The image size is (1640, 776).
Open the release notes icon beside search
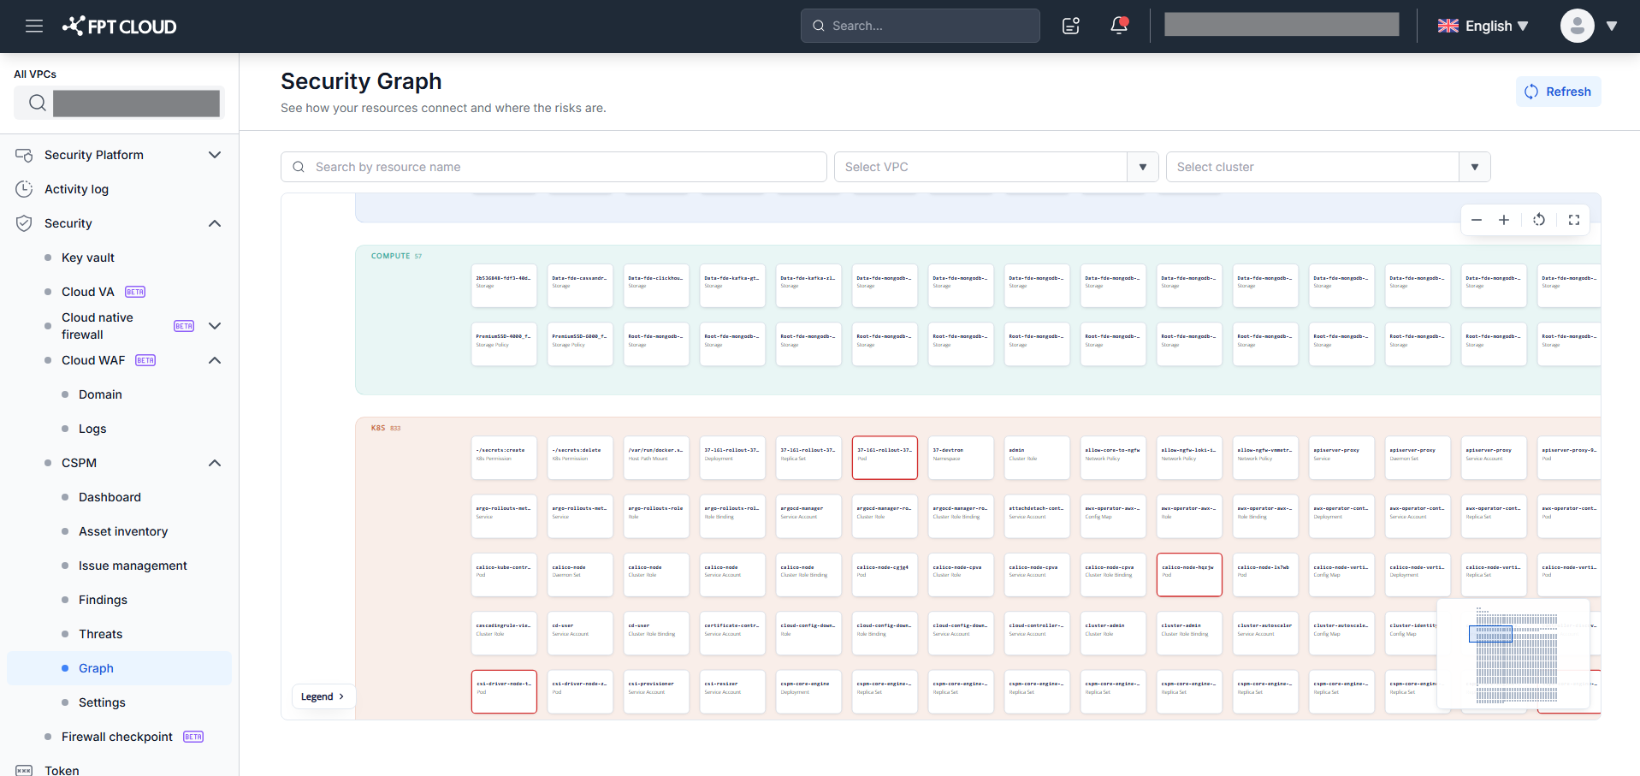pos(1071,26)
